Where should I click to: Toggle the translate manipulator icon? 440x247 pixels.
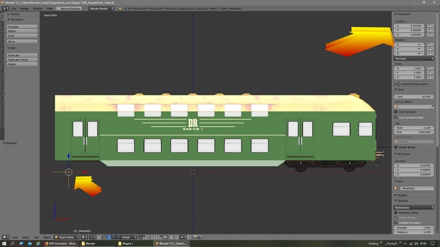click(x=109, y=238)
